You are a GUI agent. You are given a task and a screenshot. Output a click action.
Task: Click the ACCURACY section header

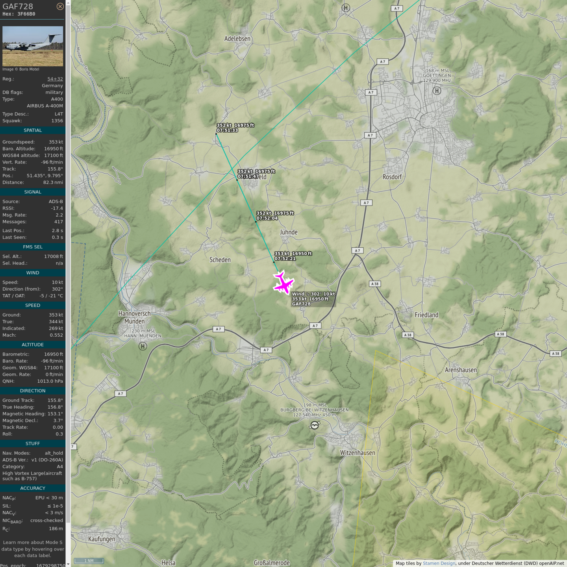pos(33,488)
